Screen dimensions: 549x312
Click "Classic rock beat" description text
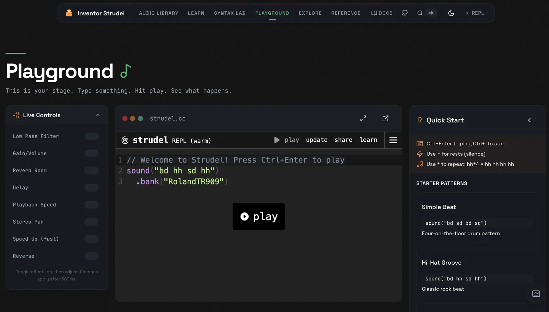(x=443, y=289)
